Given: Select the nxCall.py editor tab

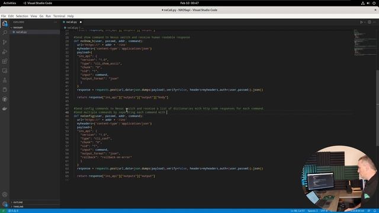Looking at the screenshot, I should pos(72,22).
